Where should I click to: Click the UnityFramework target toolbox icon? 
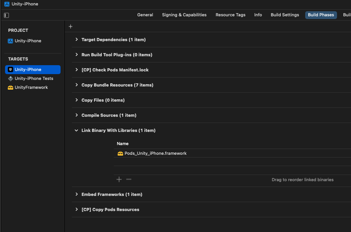pos(10,87)
